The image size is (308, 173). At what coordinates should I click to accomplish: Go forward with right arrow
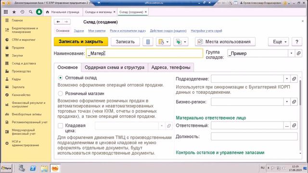pos(66,22)
